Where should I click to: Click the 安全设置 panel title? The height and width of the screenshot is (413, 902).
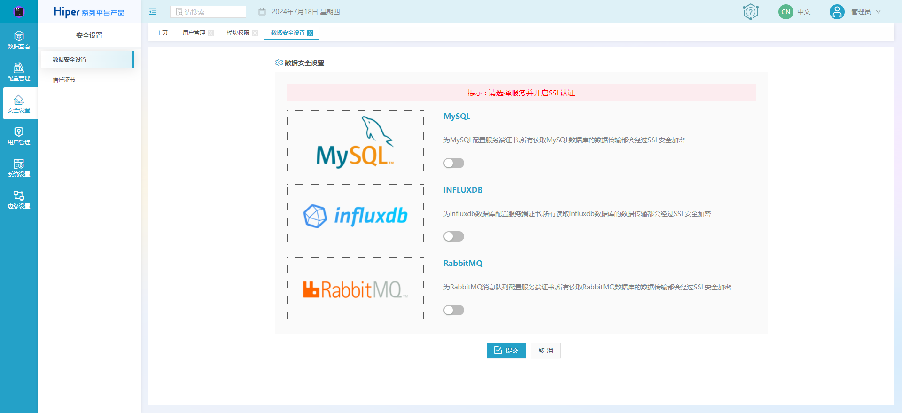point(89,35)
